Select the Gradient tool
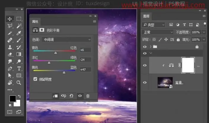Image resolution: width=209 pixels, height=123 pixels. tap(19, 54)
